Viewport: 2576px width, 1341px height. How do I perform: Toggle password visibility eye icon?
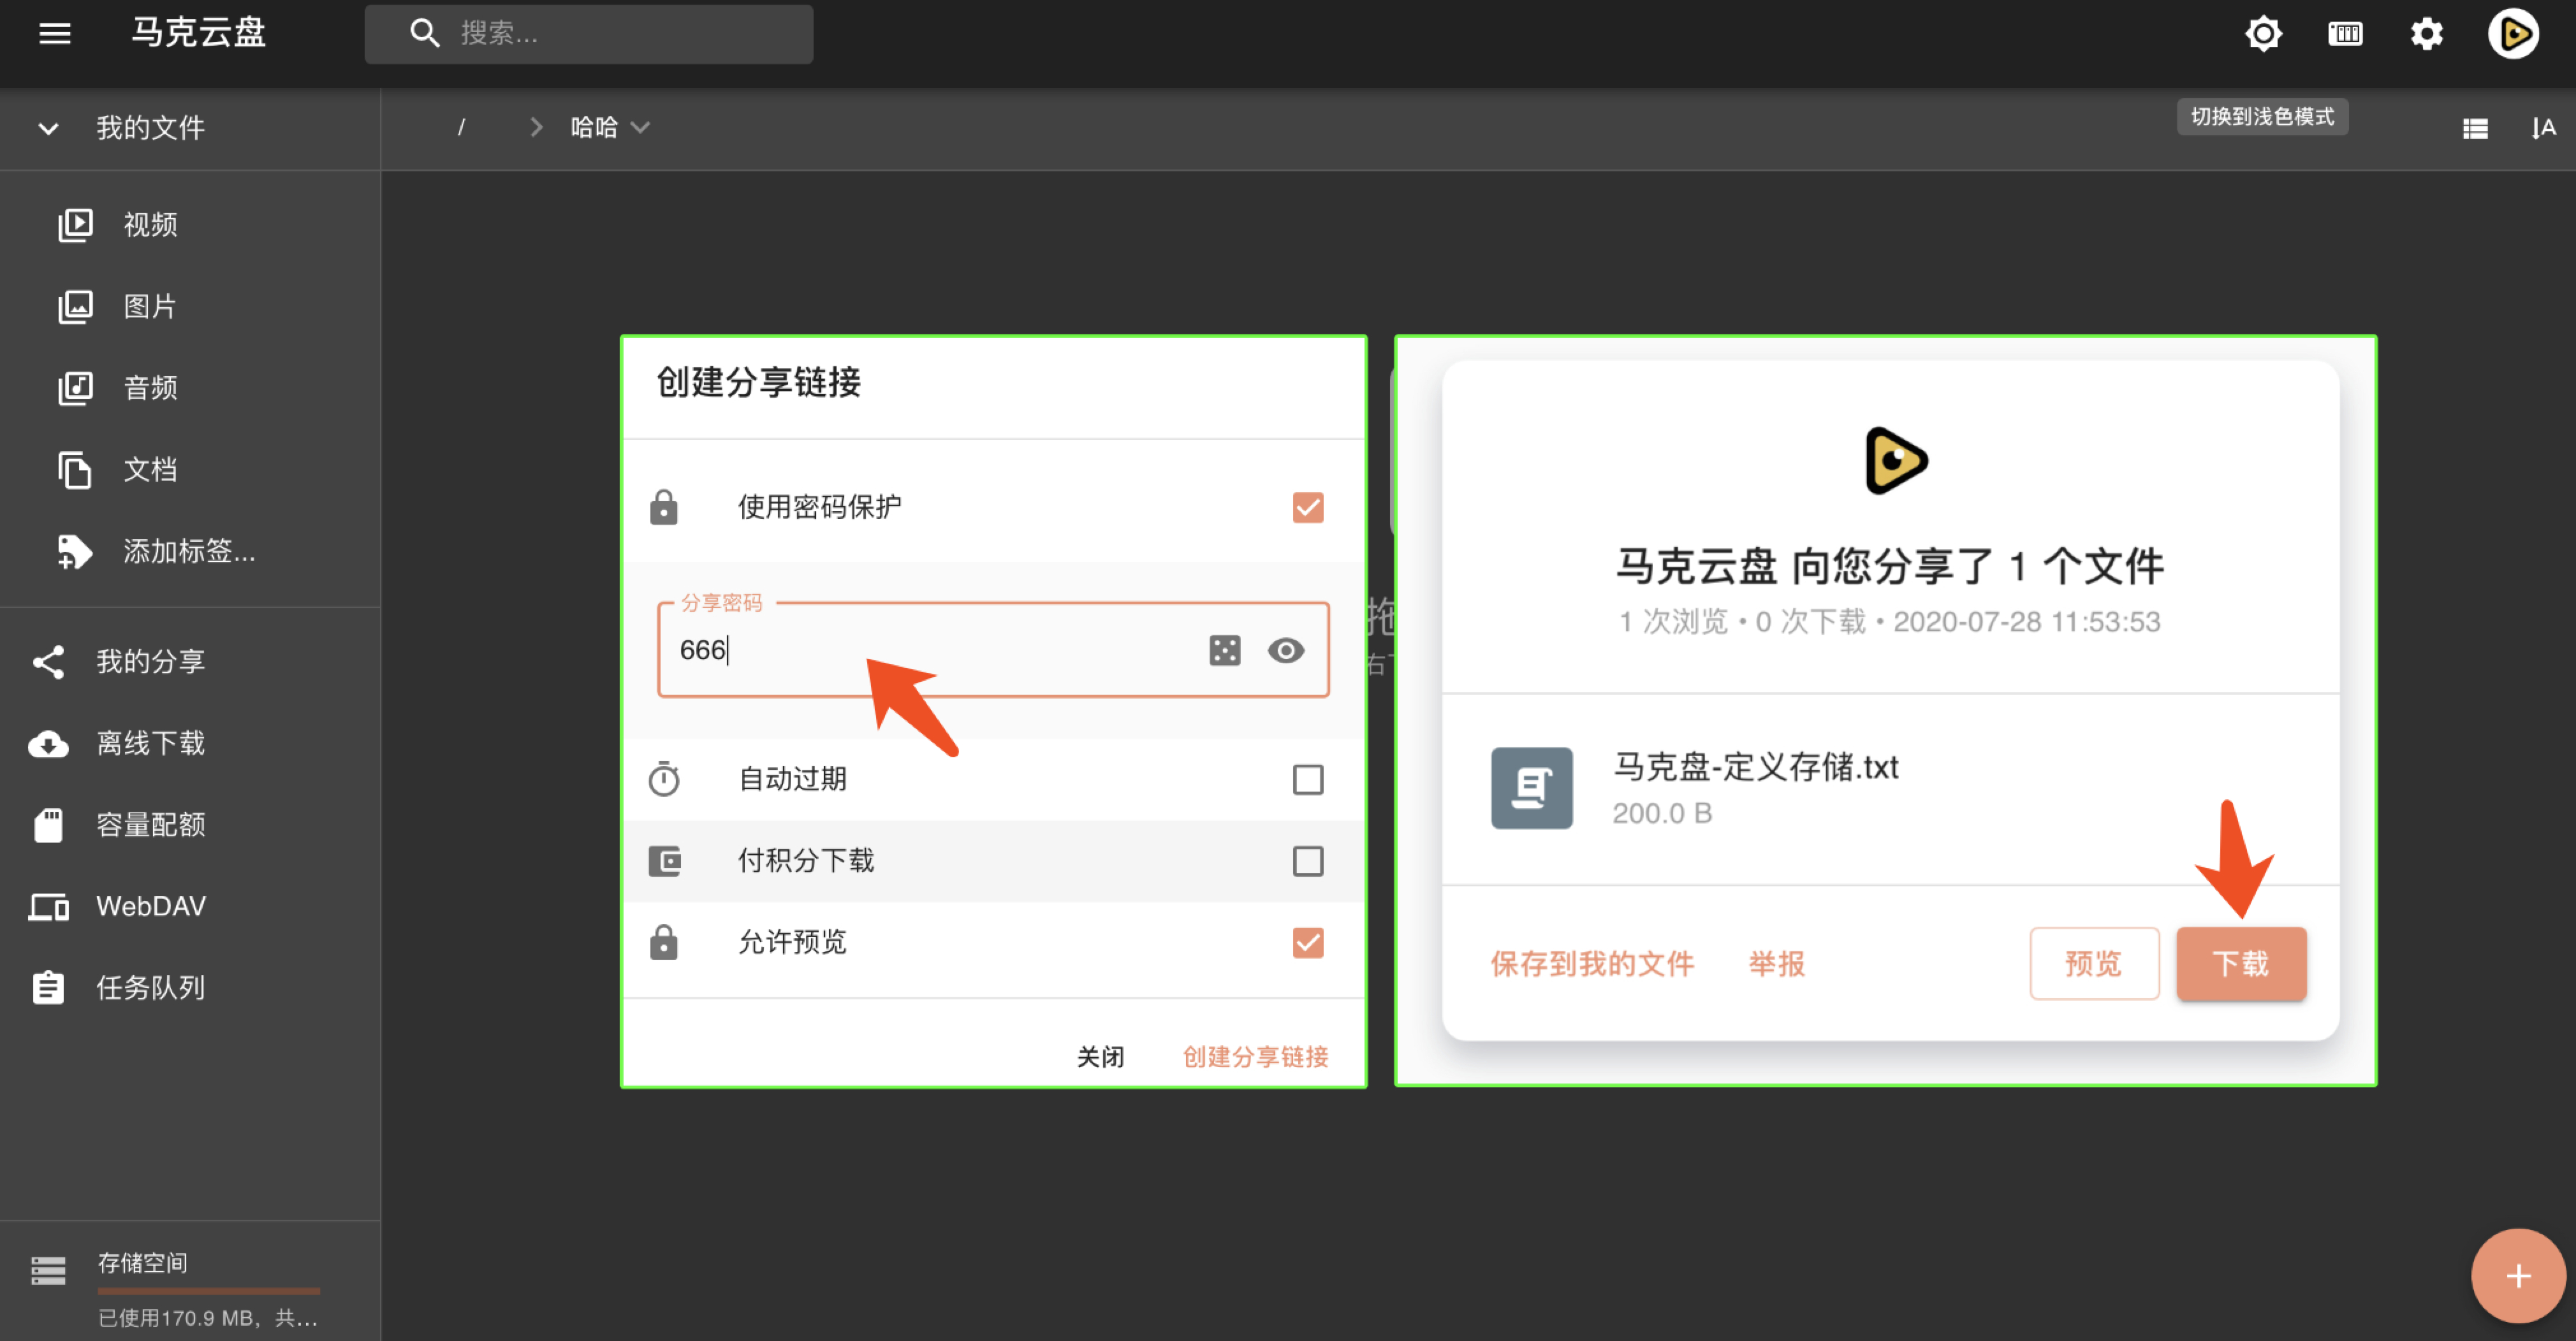coord(1285,651)
